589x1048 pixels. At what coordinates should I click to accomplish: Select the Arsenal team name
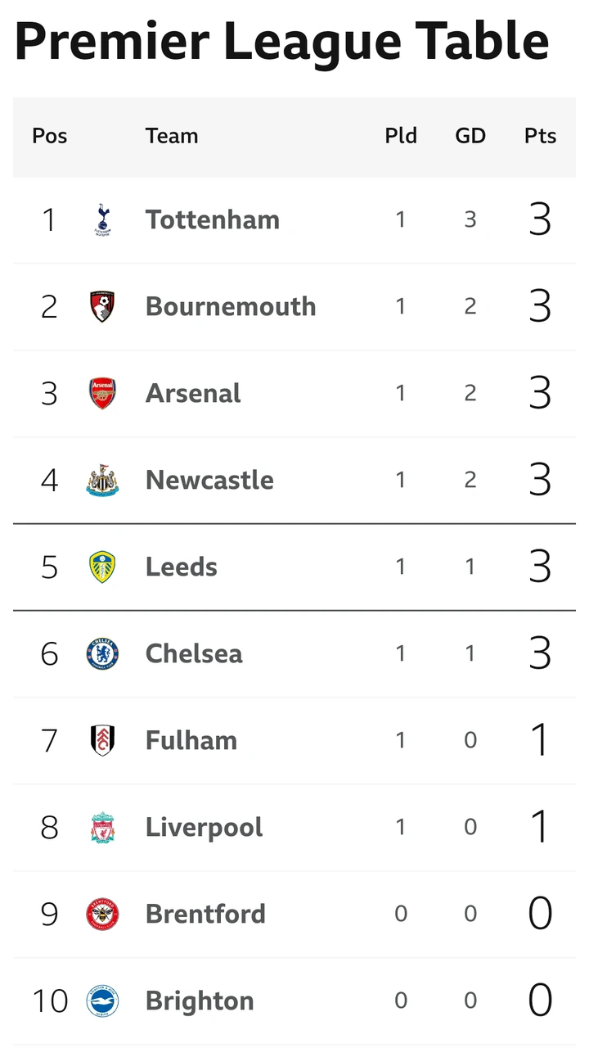point(193,393)
